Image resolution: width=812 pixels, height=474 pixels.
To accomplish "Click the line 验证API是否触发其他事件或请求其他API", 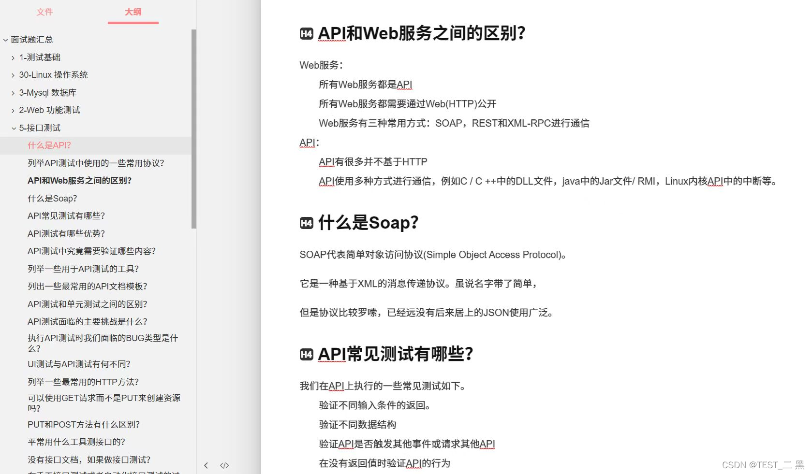I will pos(407,444).
